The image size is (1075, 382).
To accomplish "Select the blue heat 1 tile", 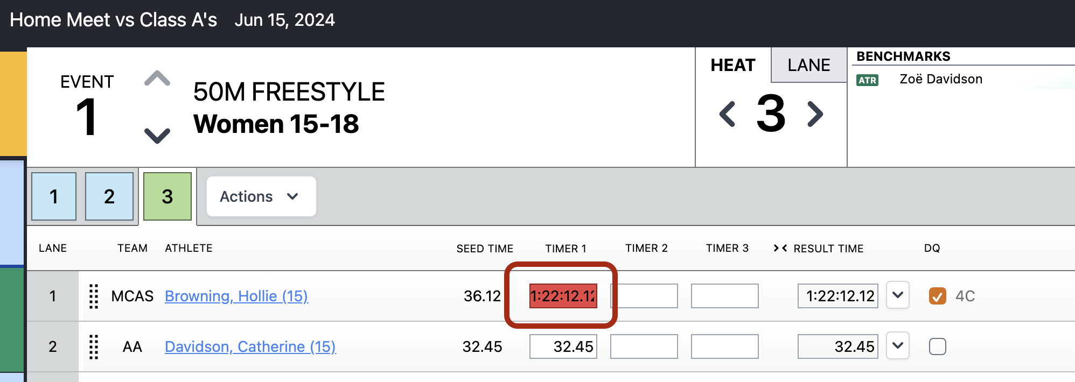I will pos(54,196).
